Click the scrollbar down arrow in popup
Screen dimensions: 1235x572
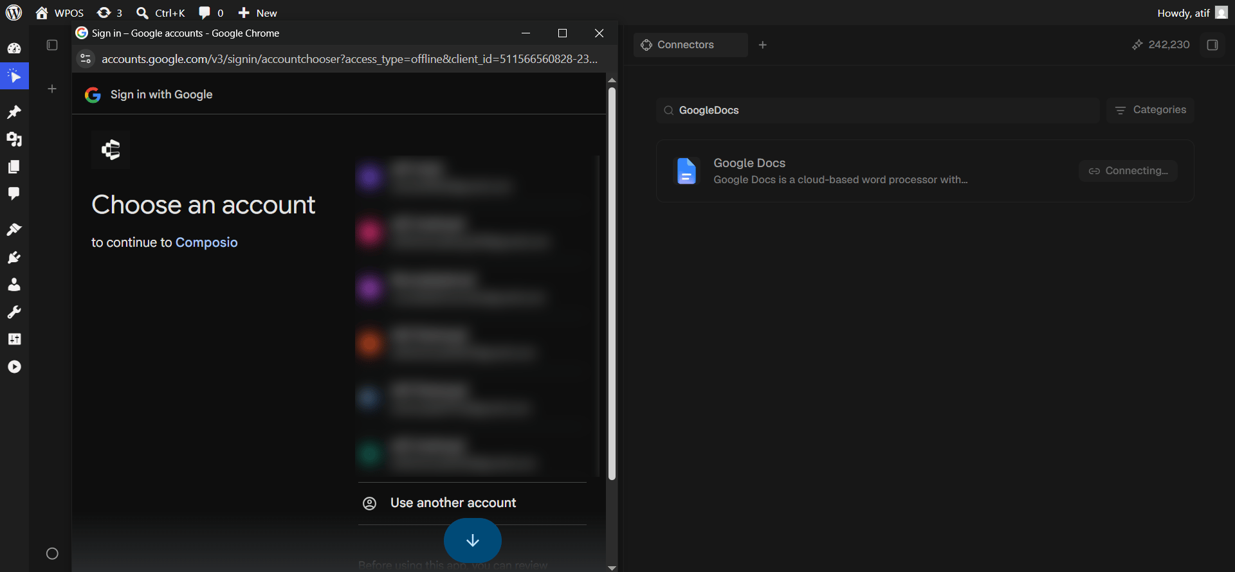pos(612,568)
